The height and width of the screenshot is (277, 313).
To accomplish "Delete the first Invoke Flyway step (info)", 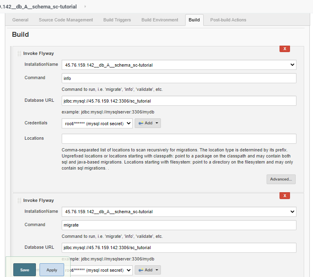I will coord(285,48).
